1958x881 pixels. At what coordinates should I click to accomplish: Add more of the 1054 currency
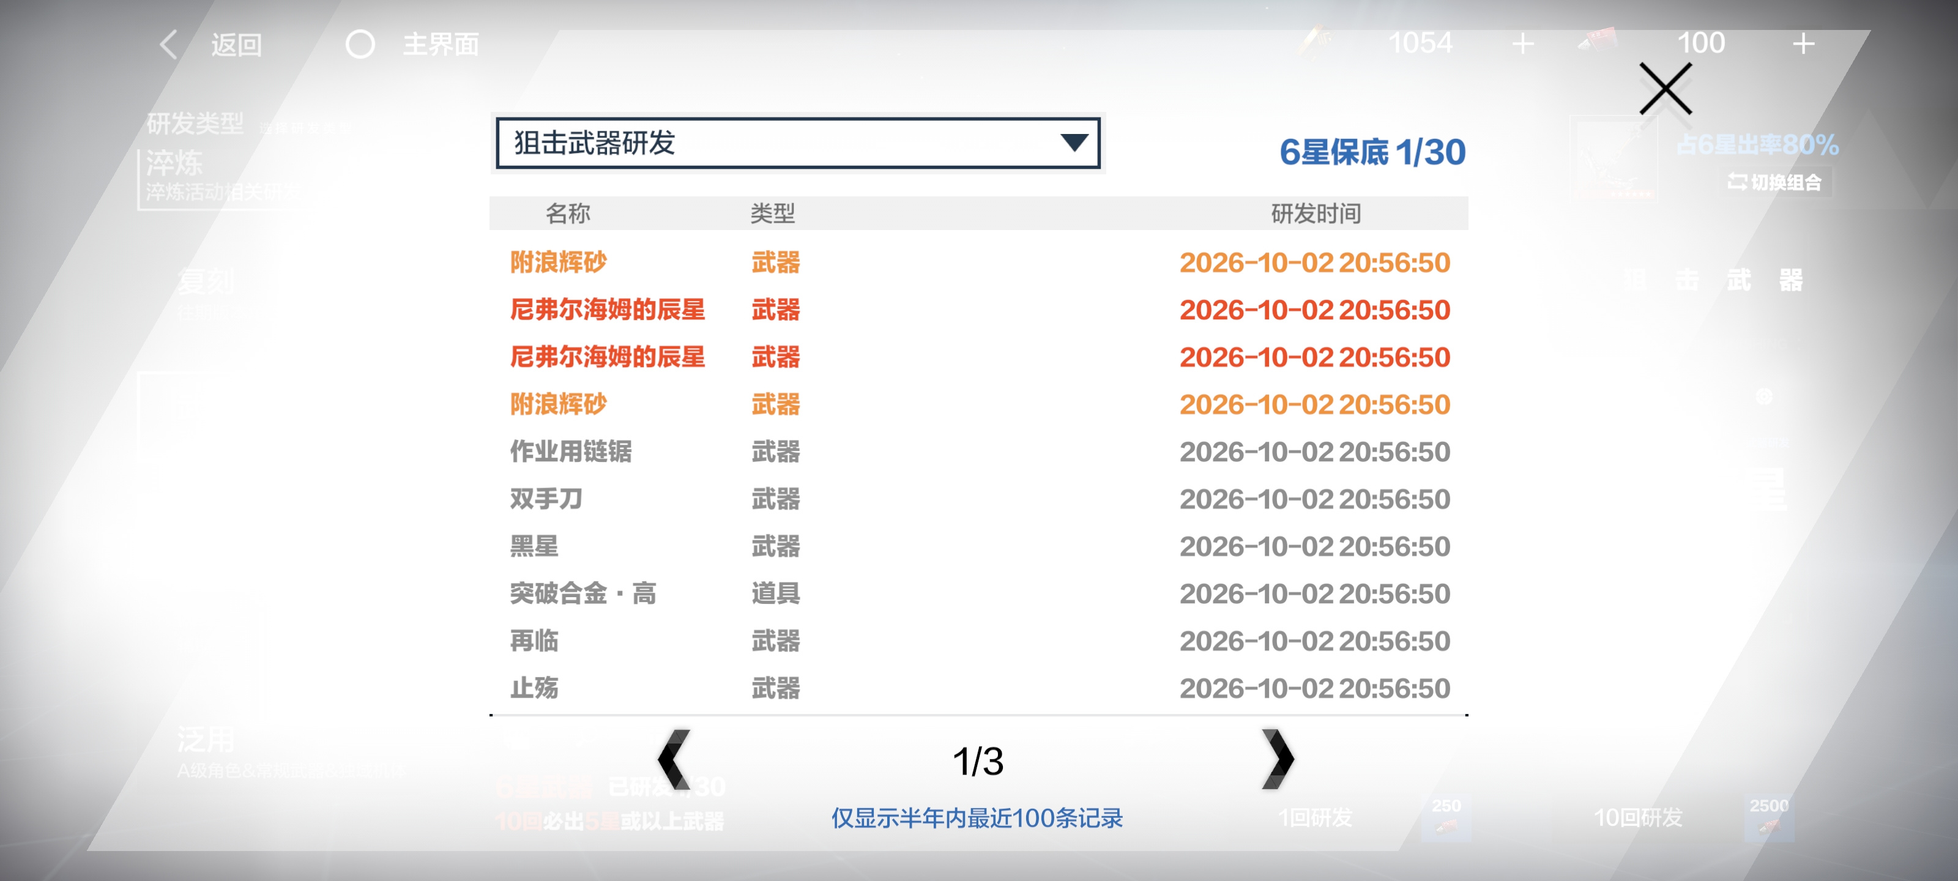tap(1522, 43)
